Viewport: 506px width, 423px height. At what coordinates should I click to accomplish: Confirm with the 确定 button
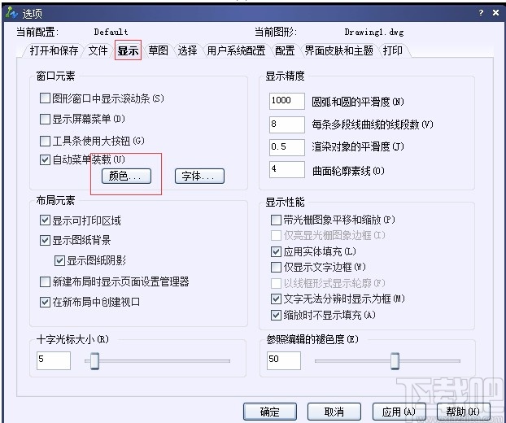coord(270,412)
